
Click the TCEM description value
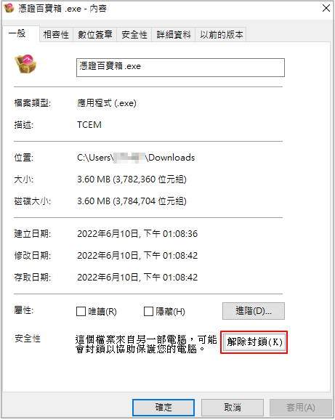[x=89, y=125]
